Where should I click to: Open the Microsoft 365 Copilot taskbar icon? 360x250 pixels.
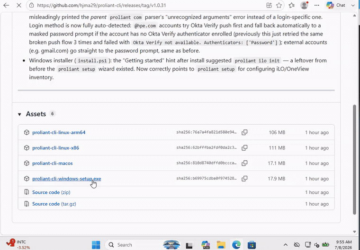click(x=206, y=245)
